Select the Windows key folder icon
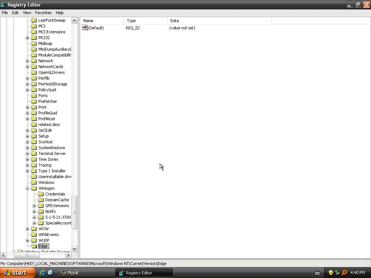Viewport: 371px width, 278px height. tap(34, 182)
